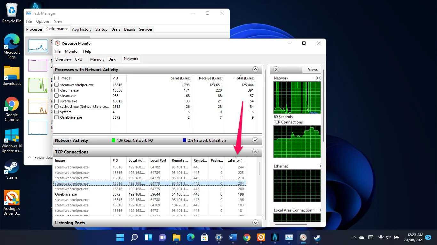Open Task Manager Services tab
The height and width of the screenshot is (245, 437).
(x=146, y=29)
